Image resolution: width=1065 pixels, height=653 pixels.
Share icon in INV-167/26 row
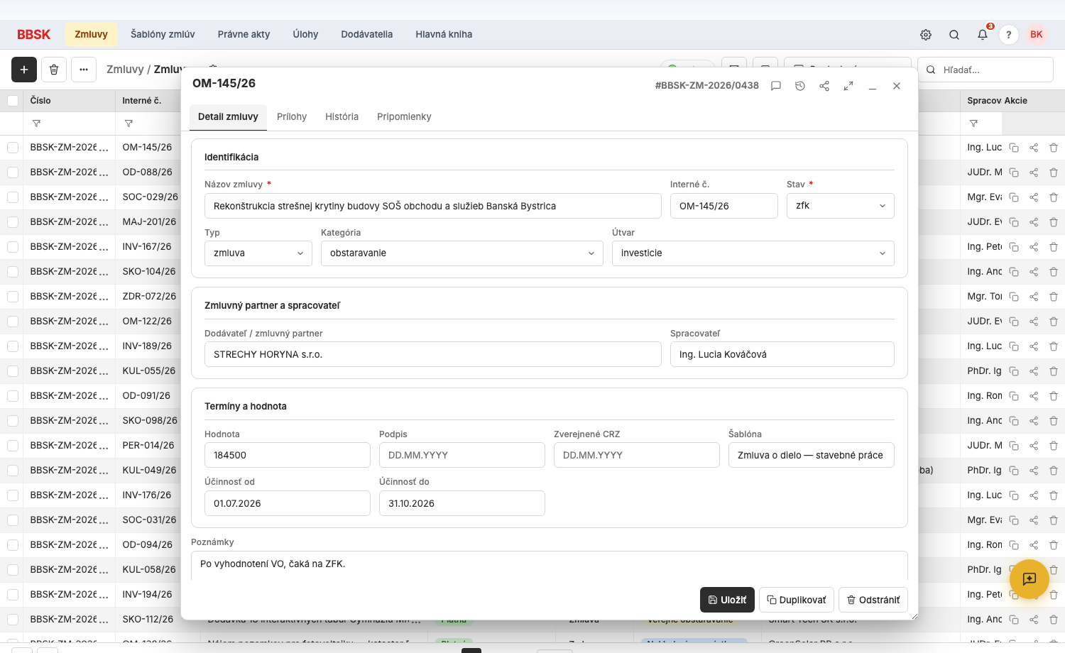pos(1034,247)
